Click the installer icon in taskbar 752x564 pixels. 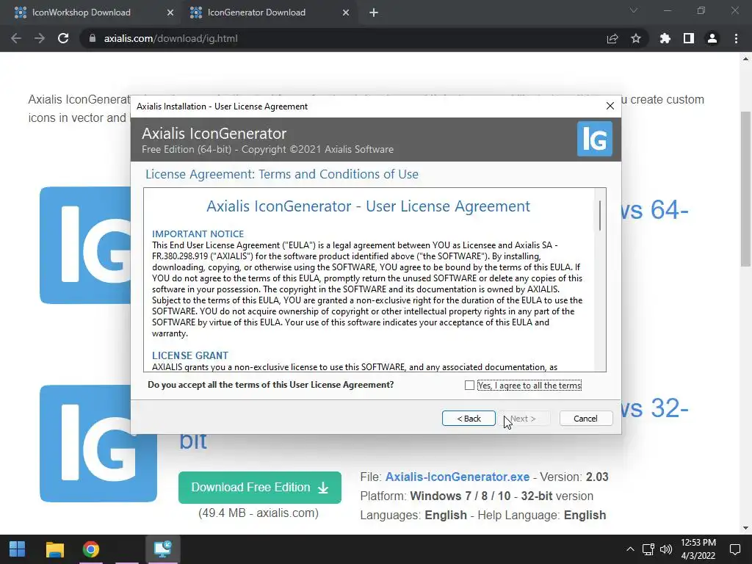pyautogui.click(x=162, y=549)
